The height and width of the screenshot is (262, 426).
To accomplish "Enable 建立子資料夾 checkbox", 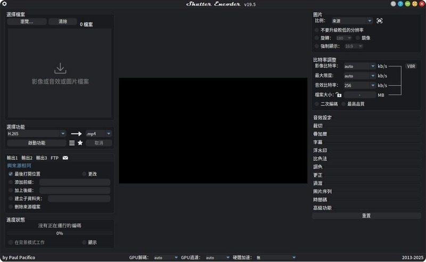I will click(x=11, y=199).
